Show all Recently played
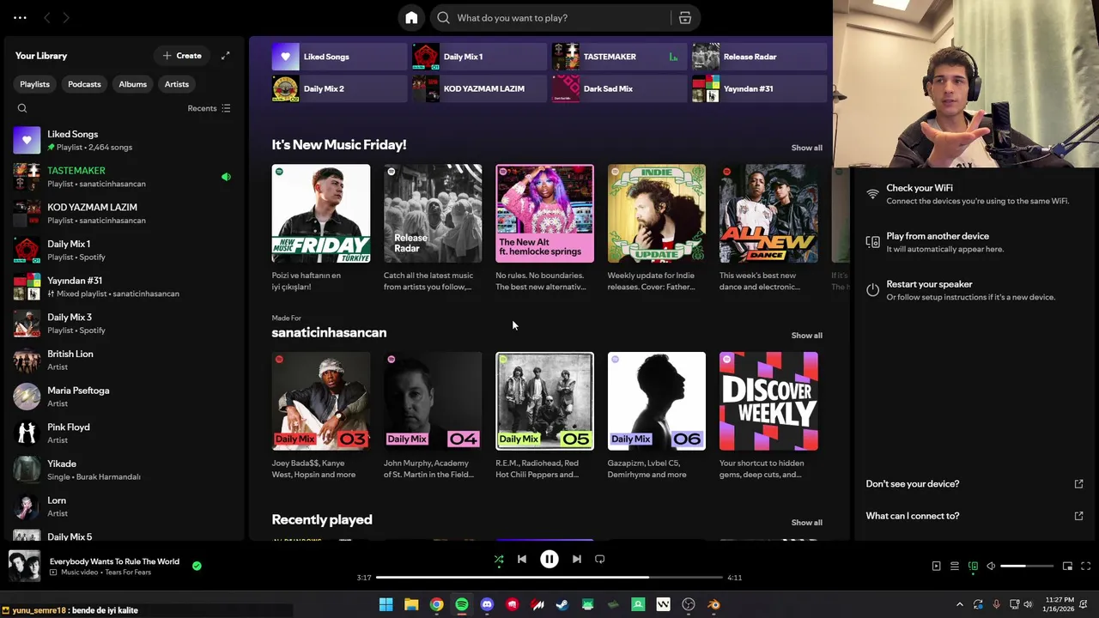This screenshot has width=1099, height=618. 806,523
